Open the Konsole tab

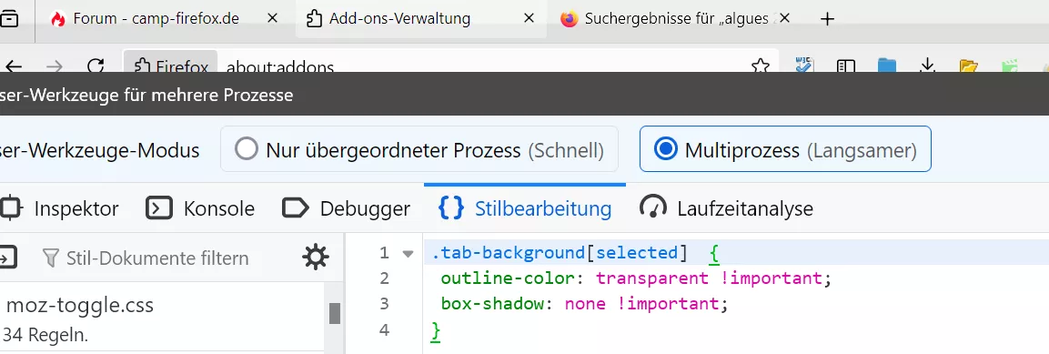(200, 208)
